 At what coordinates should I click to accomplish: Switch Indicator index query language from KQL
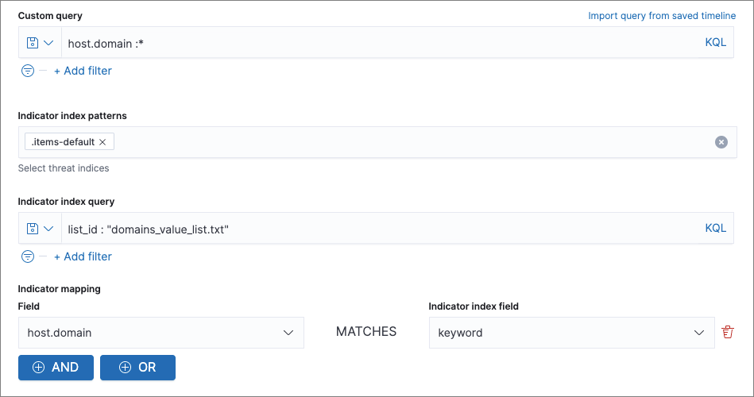(x=715, y=229)
